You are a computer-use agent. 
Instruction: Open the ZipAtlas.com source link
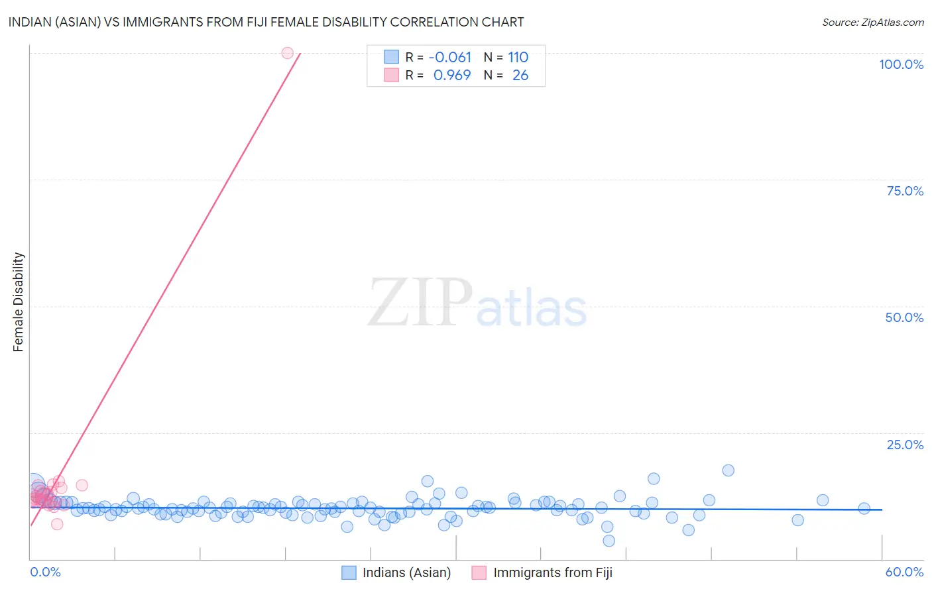tap(873, 22)
